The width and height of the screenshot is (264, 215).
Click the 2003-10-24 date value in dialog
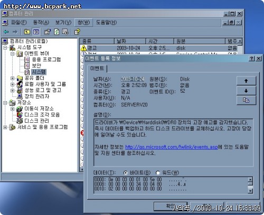[133, 79]
